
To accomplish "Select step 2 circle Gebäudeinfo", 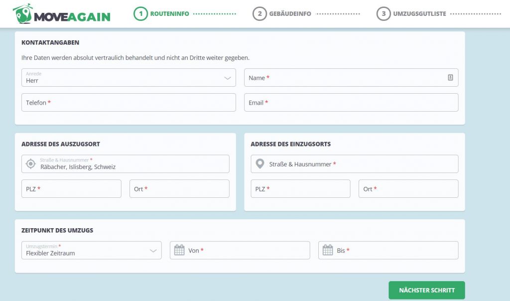I will click(x=259, y=13).
